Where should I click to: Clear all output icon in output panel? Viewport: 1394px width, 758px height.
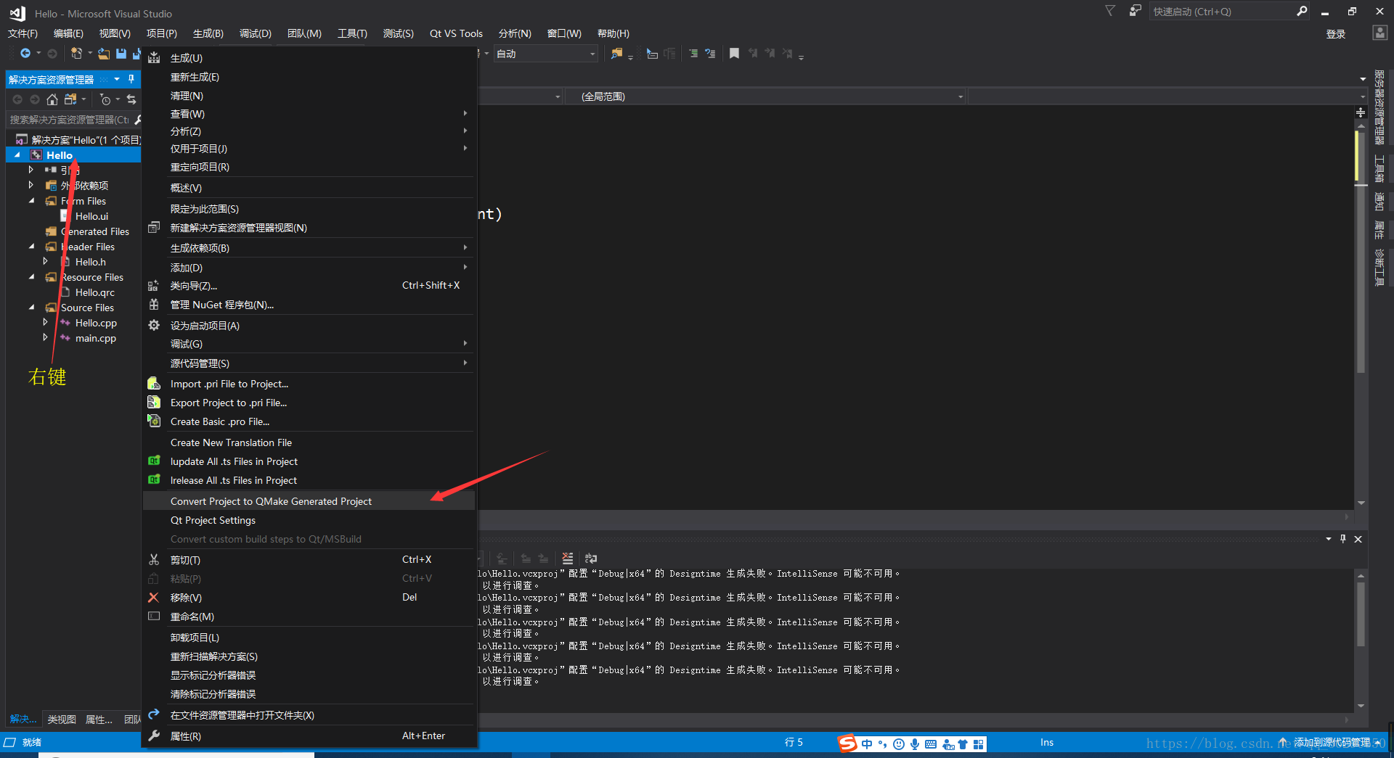(568, 559)
